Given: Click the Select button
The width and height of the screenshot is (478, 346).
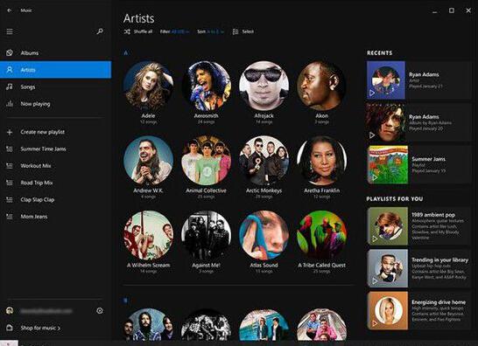Looking at the screenshot, I should (243, 31).
